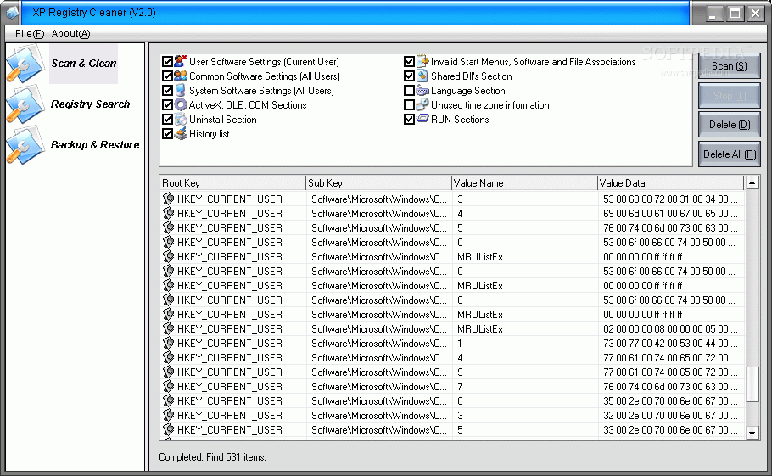Select value data cell '69 00 6d 00 61 00 67 00 65 00 ...'
This screenshot has height=476, width=772.
tap(670, 213)
